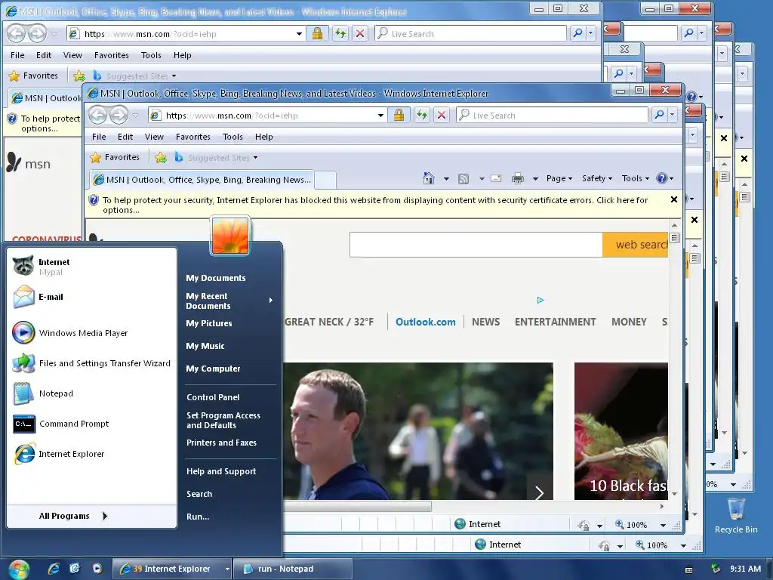Click Run... in the Start menu
The image size is (773, 580).
click(198, 517)
